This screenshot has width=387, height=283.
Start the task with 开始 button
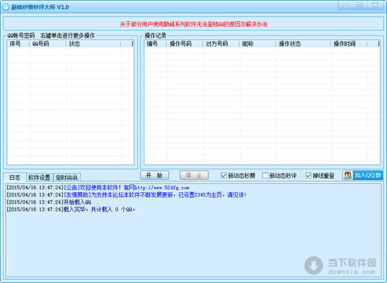coord(155,175)
